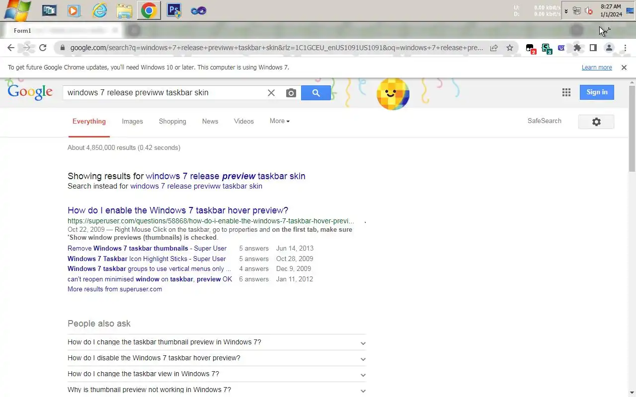Image resolution: width=636 pixels, height=397 pixels.
Task: Open the Extensions puzzle menu
Action: pos(577,48)
